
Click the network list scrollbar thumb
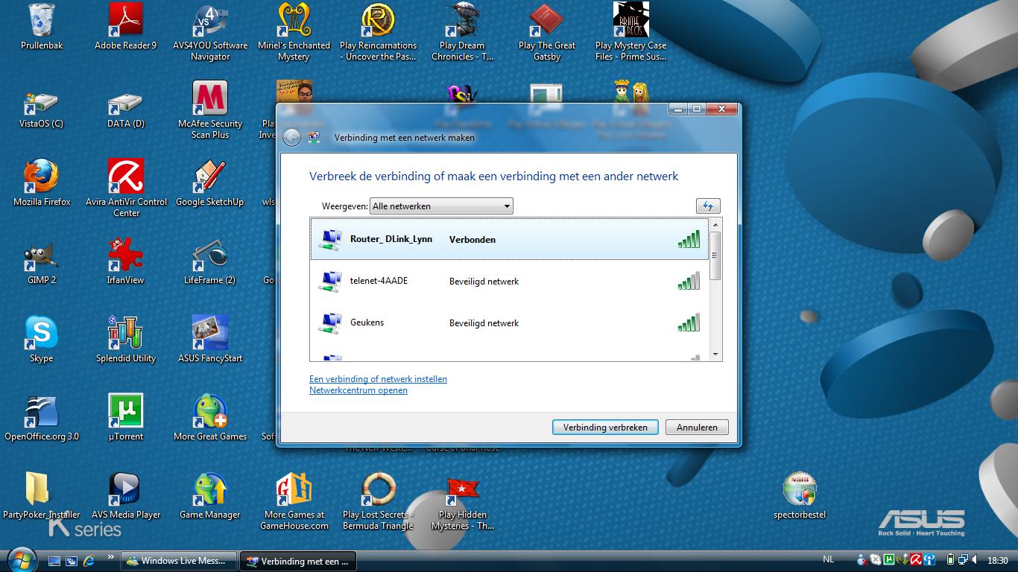pos(715,255)
